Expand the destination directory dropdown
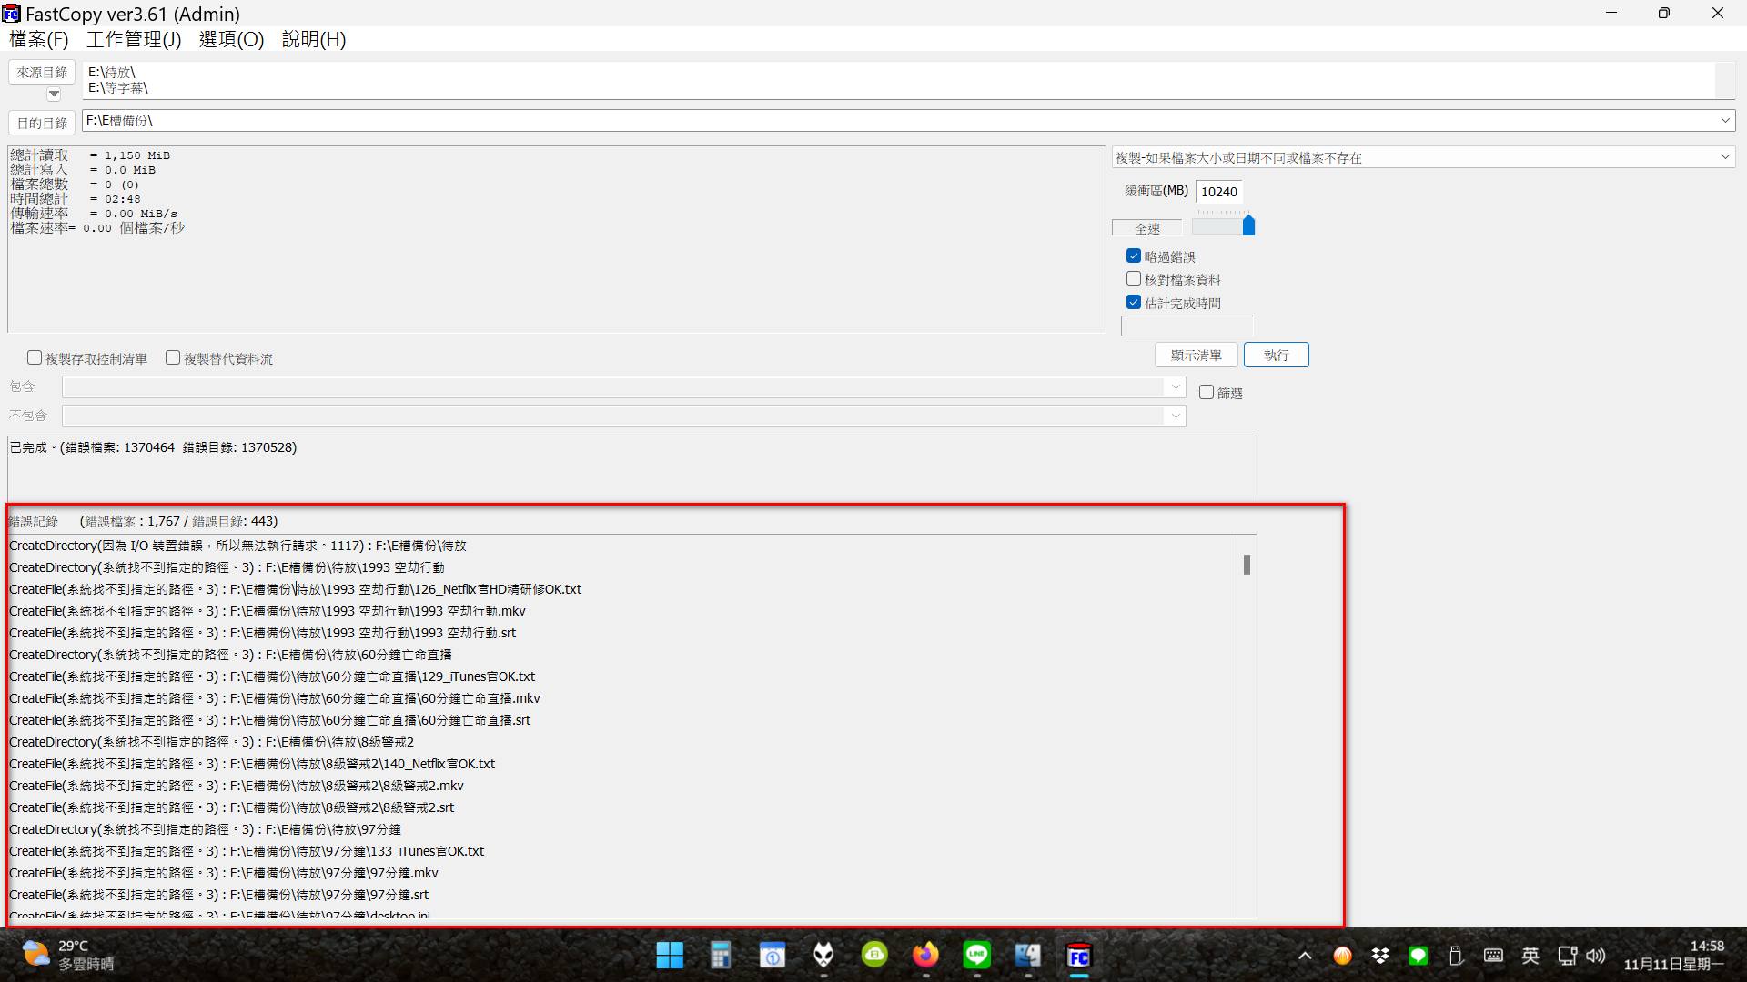This screenshot has height=982, width=1747. coord(1724,120)
